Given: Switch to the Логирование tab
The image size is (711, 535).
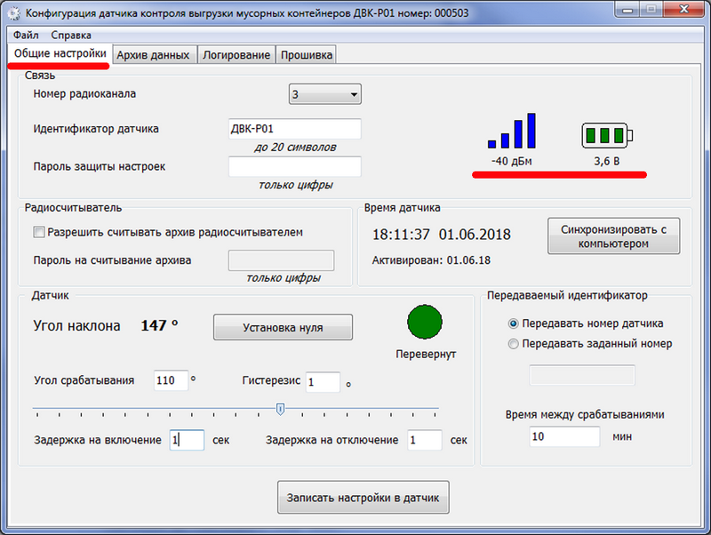Looking at the screenshot, I should click(236, 55).
